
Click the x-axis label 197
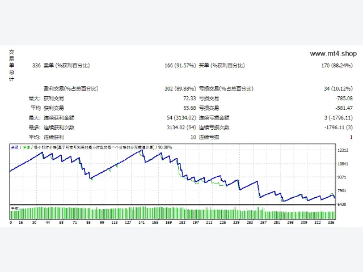pos(196,223)
